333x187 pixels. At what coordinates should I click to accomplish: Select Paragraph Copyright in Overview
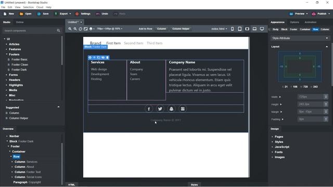(x=27, y=182)
